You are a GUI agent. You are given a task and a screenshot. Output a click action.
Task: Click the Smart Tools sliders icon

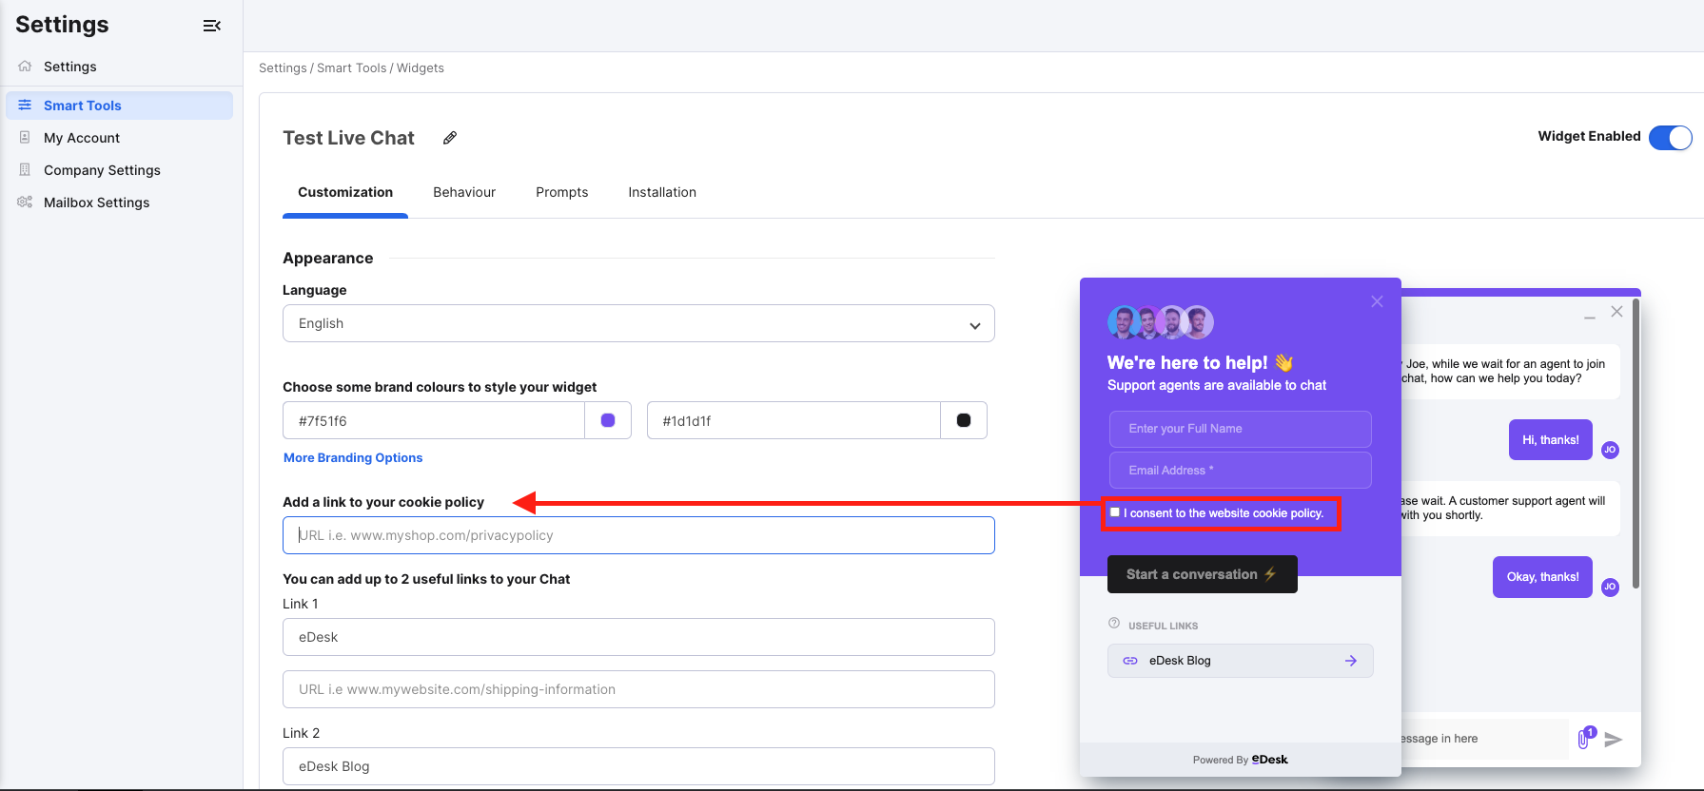pos(25,106)
